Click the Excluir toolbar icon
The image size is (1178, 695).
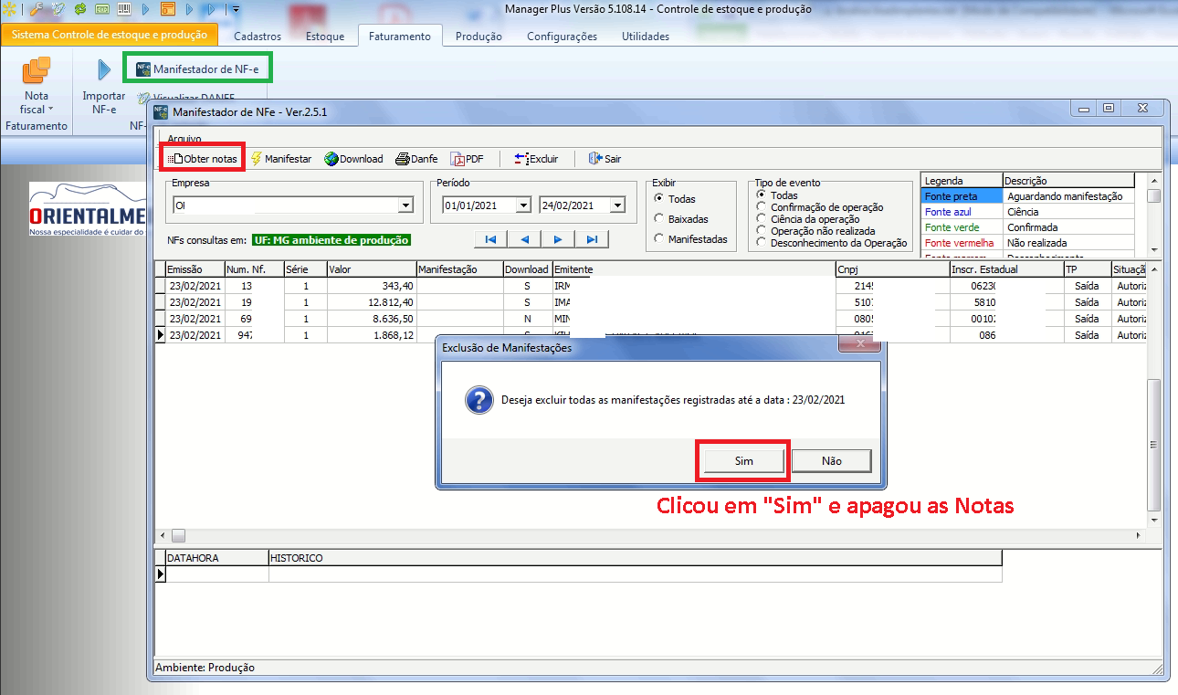tap(521, 159)
